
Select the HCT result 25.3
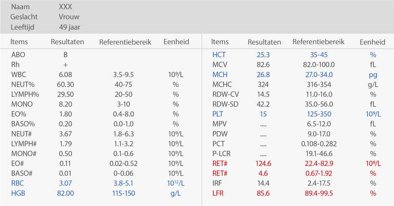263,55
